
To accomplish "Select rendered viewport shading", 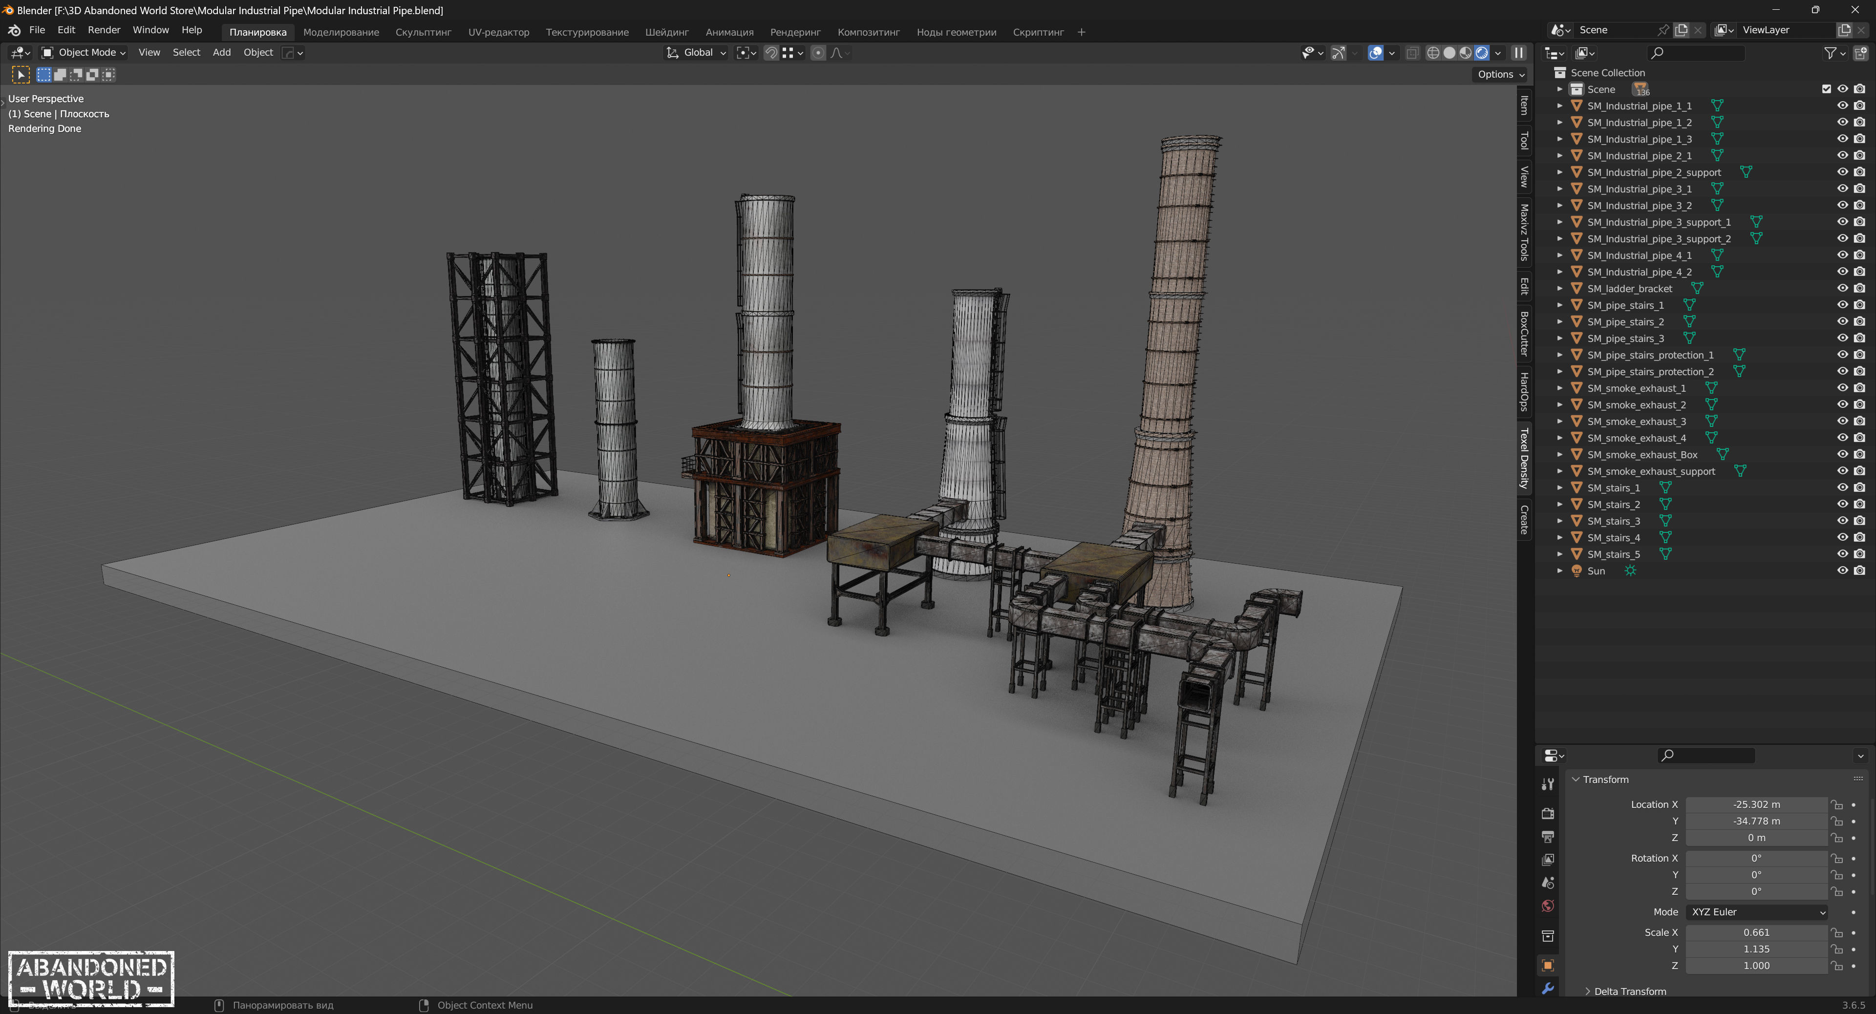I will [x=1481, y=52].
